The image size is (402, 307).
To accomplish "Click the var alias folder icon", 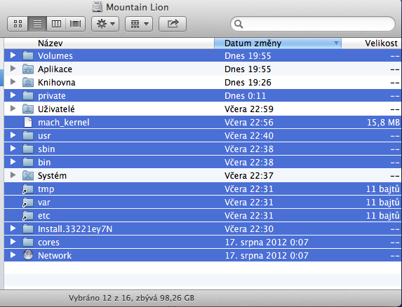I will tap(28, 203).
